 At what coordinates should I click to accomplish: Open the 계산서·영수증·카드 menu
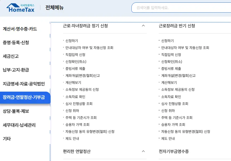(20, 29)
